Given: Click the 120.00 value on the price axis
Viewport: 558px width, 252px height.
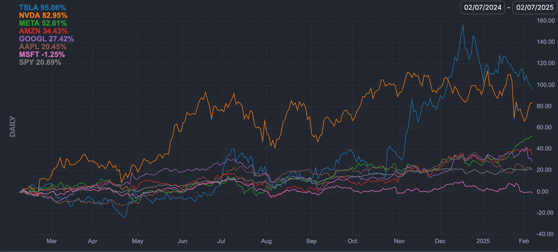Looking at the screenshot, I should pyautogui.click(x=546, y=63).
